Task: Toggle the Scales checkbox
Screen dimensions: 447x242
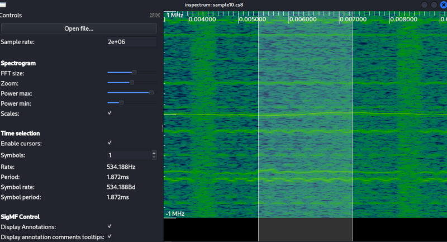Action: point(110,113)
